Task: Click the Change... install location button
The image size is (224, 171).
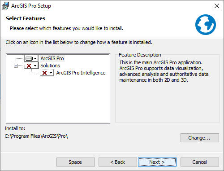Action: point(200,138)
